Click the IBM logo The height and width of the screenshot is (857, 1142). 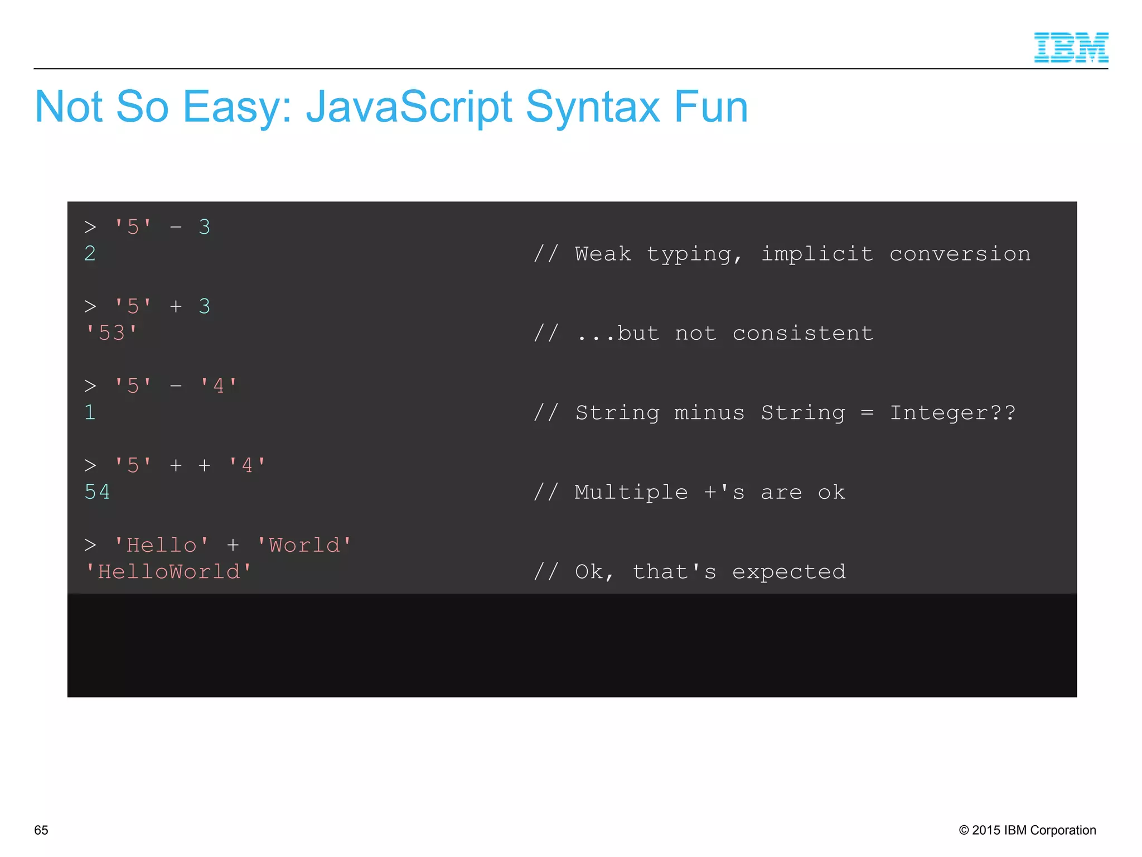pos(1071,47)
